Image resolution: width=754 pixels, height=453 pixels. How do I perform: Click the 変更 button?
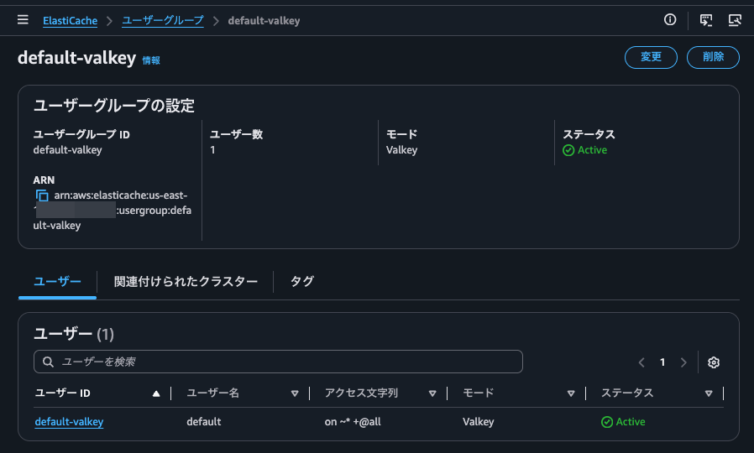tap(651, 57)
